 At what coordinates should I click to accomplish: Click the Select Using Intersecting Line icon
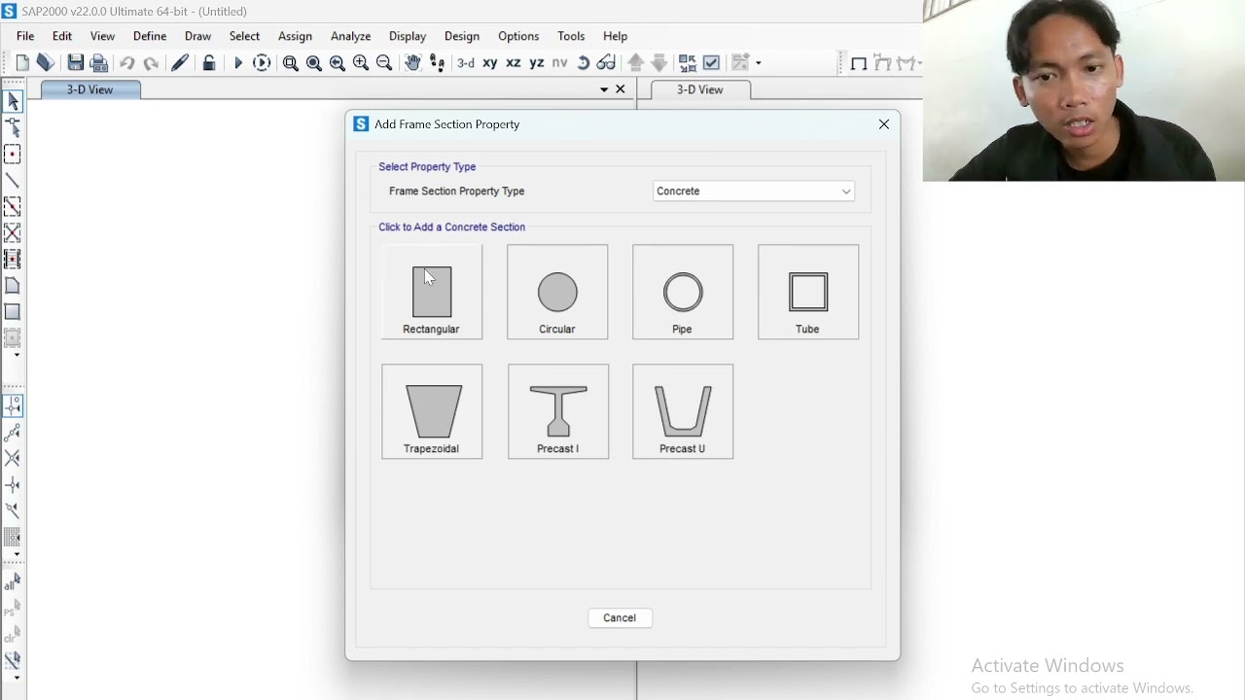pos(13,660)
